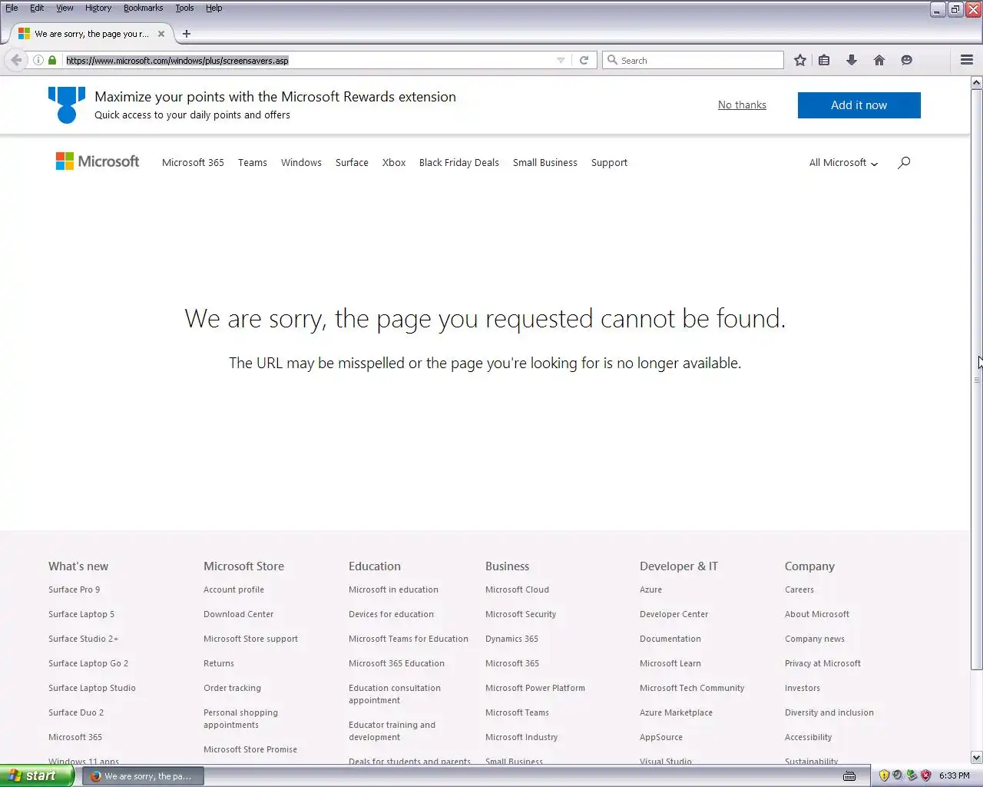Open the File menu
Image resolution: width=983 pixels, height=787 pixels.
12,8
